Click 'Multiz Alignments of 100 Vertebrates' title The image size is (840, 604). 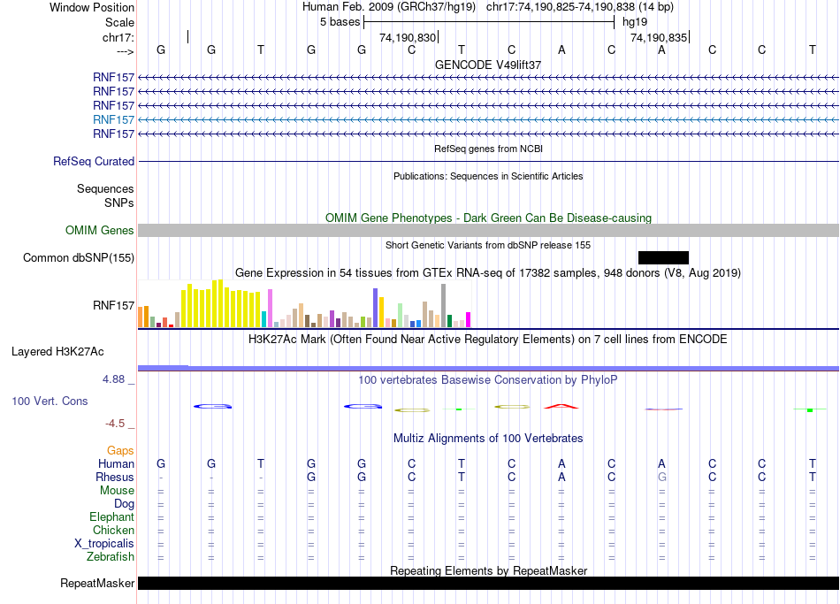(x=488, y=439)
